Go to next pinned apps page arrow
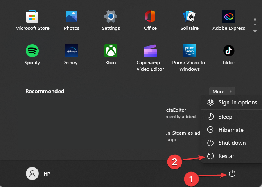The width and height of the screenshot is (262, 187). (x=255, y=31)
